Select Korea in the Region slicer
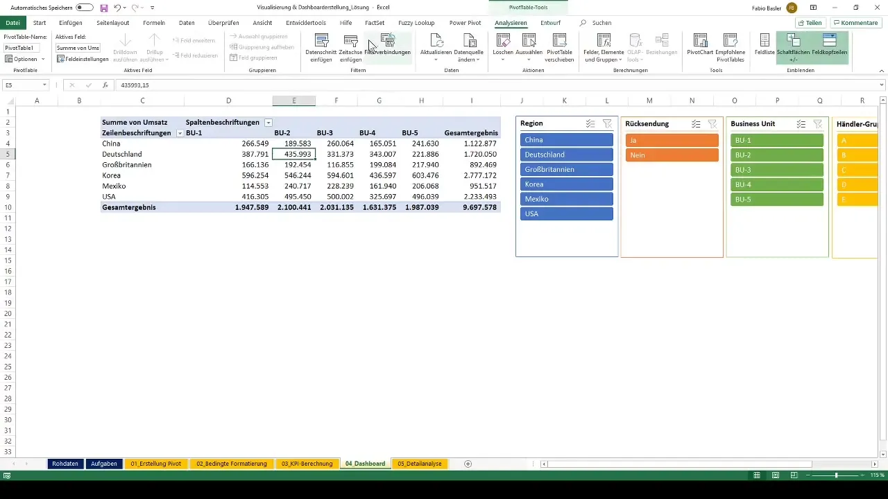The height and width of the screenshot is (499, 888). 566,184
